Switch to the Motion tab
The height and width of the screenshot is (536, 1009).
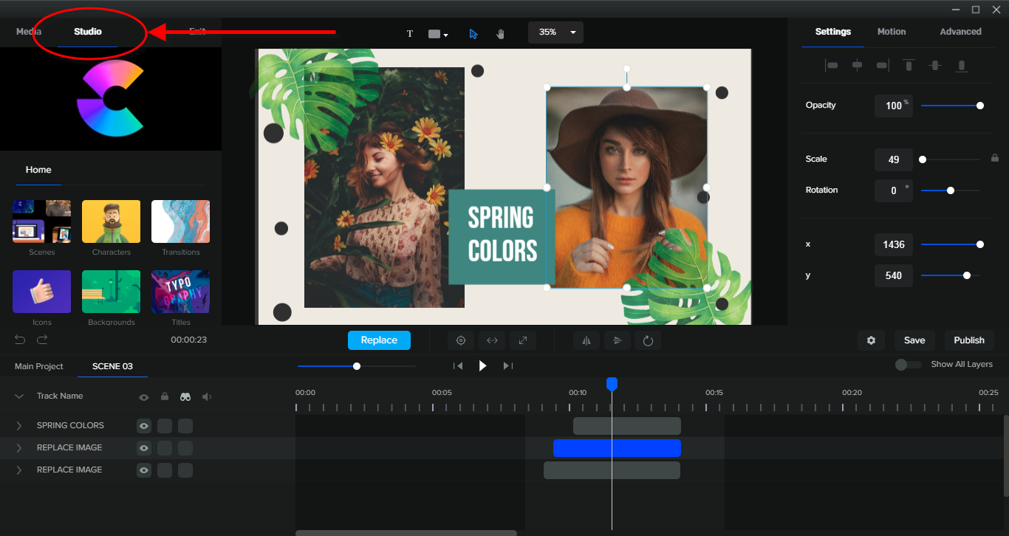tap(892, 32)
